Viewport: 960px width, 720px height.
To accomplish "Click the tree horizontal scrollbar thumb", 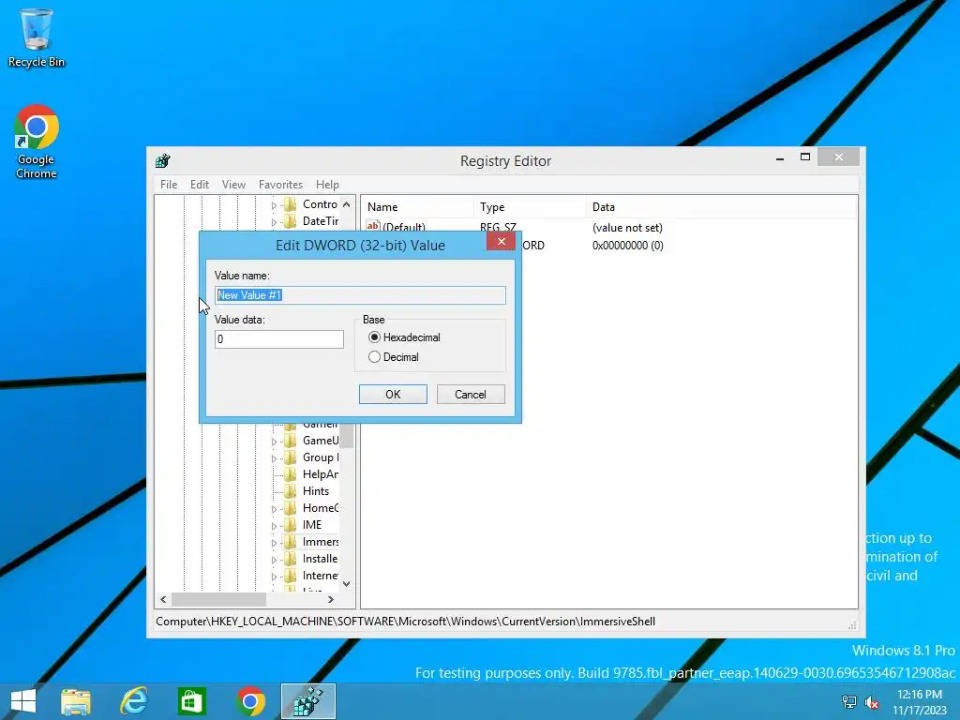I will tap(218, 599).
